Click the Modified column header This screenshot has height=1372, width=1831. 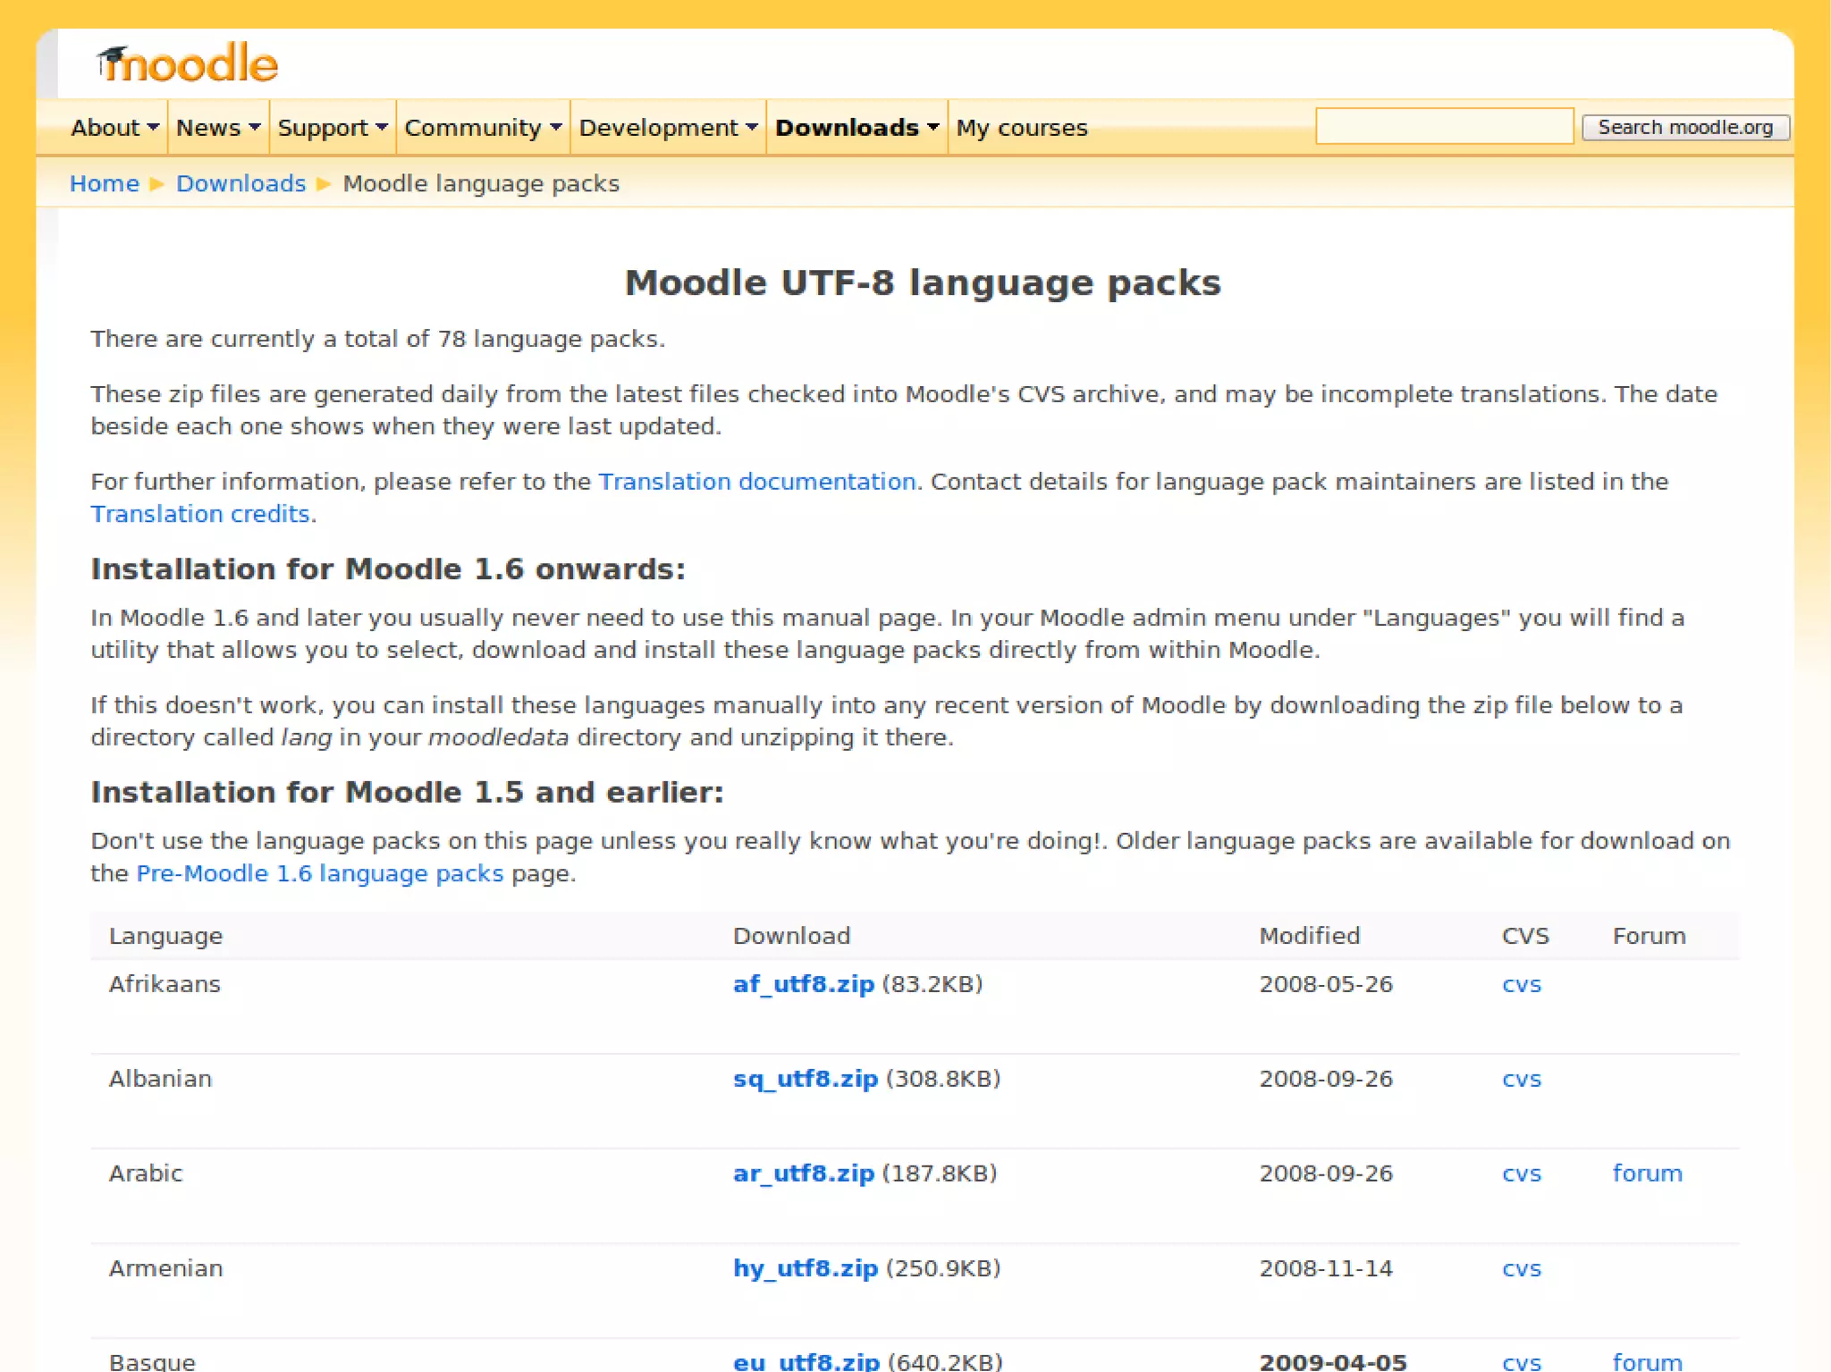click(1310, 936)
